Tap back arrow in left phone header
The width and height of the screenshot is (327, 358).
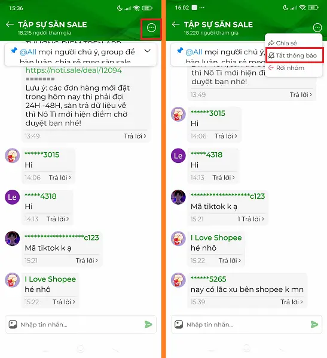tap(10, 24)
